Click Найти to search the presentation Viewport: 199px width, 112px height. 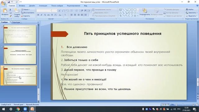tap(190, 9)
